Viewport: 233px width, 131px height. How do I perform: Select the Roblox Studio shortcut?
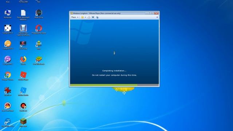point(23,92)
